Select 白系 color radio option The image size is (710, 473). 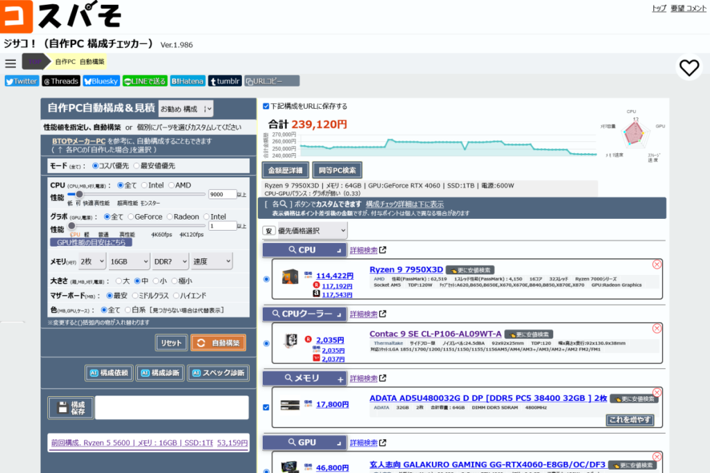point(128,310)
